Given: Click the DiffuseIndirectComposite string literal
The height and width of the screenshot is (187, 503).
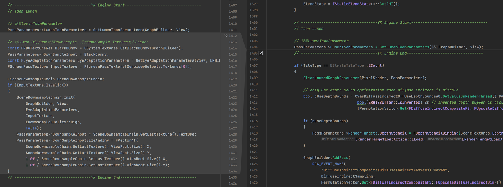Looking at the screenshot, I should (x=384, y=170).
